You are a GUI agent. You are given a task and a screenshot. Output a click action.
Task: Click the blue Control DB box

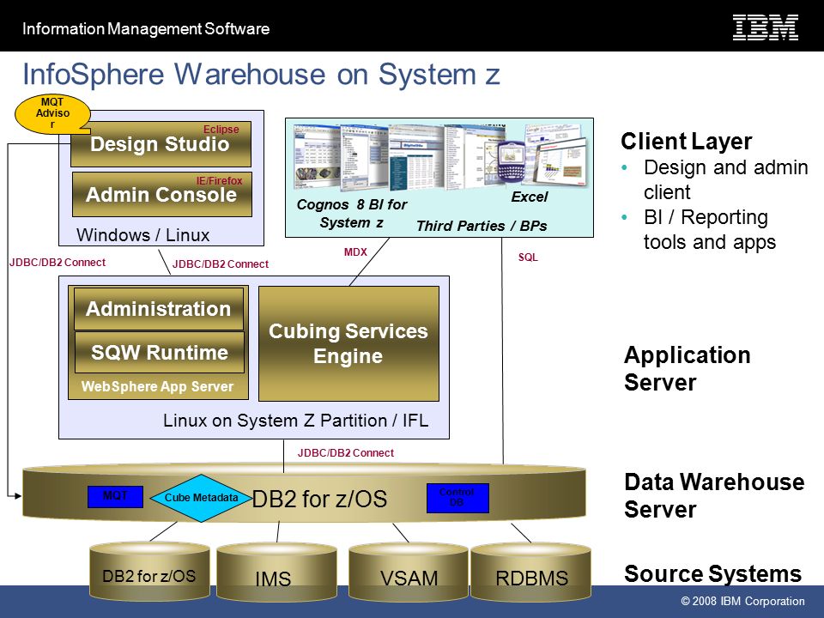click(x=457, y=498)
